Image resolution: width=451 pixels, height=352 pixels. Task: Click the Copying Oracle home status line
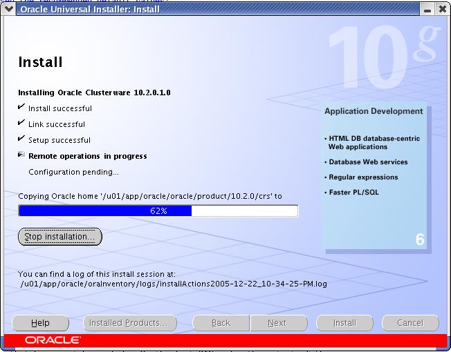pyautogui.click(x=150, y=196)
